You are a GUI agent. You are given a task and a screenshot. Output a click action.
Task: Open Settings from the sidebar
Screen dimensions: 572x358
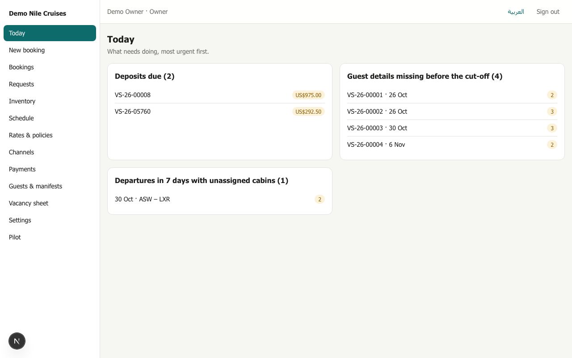tap(50, 220)
